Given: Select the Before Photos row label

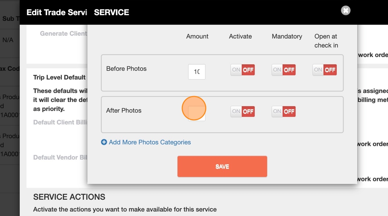Looking at the screenshot, I should click(126, 68).
